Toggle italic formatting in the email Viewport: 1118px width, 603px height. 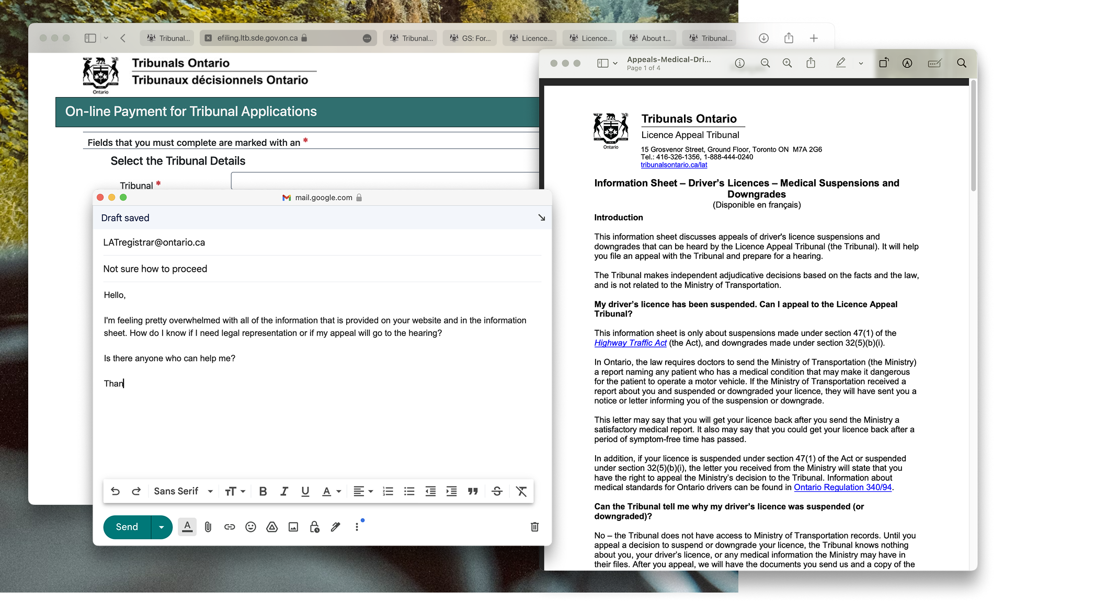coord(284,491)
